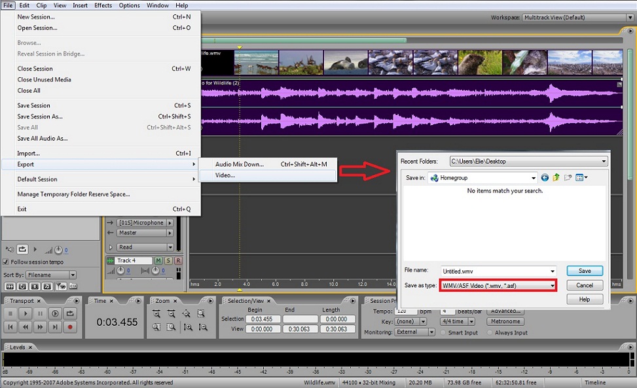Image resolution: width=637 pixels, height=388 pixels.
Task: Toggle Show MIDI Files icon in Files panel
Action: [48, 287]
